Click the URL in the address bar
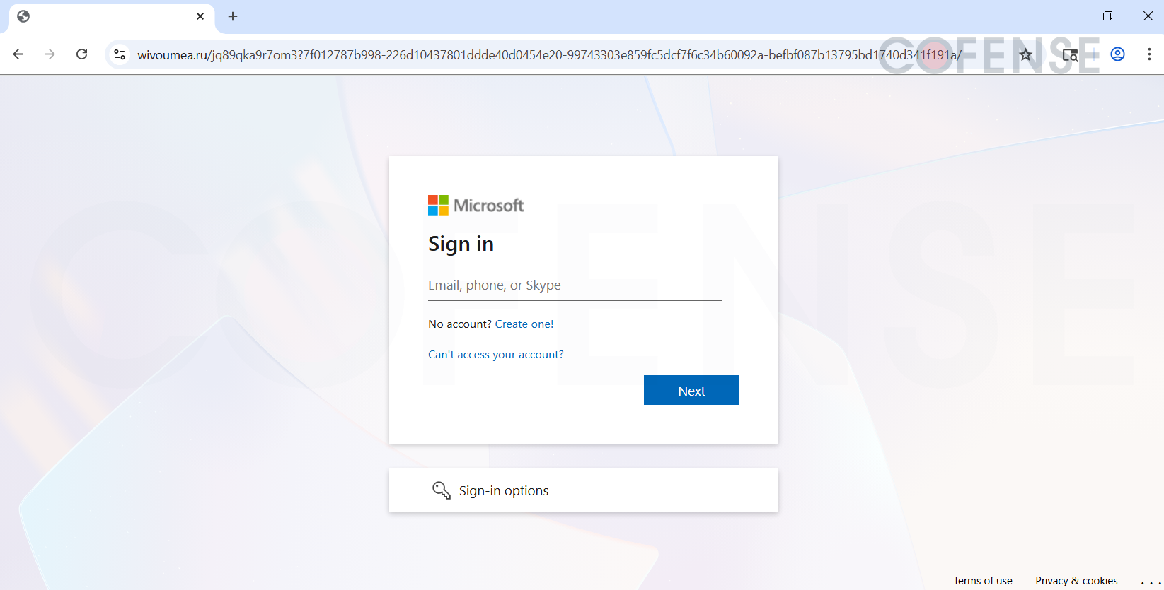This screenshot has height=590, width=1164. click(495, 55)
